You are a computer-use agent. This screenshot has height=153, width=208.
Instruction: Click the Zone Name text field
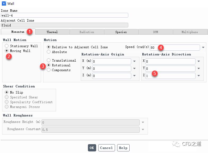(65, 15)
